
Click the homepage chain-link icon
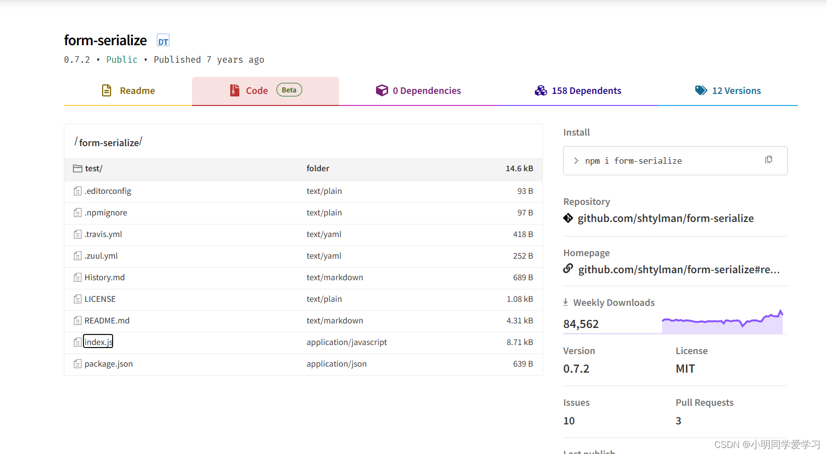pos(568,269)
